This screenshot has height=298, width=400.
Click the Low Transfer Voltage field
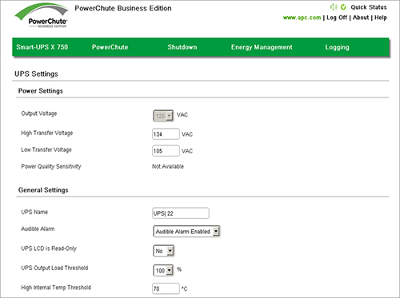click(166, 151)
